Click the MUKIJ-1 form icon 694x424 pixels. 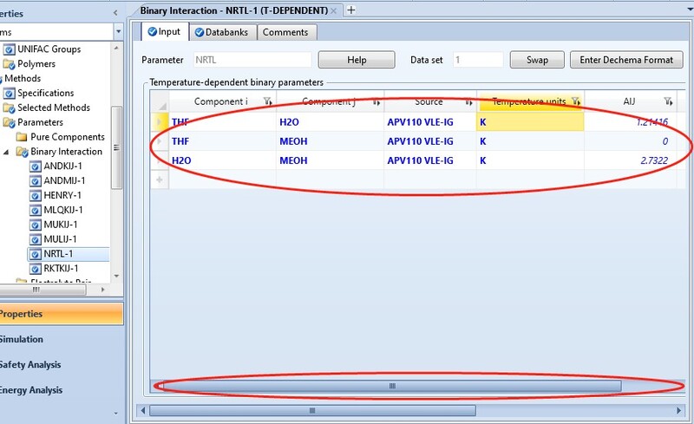click(x=36, y=225)
